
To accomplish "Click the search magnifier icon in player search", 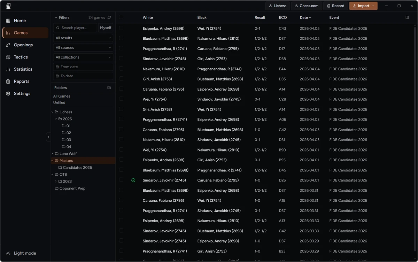I will click(x=58, y=28).
